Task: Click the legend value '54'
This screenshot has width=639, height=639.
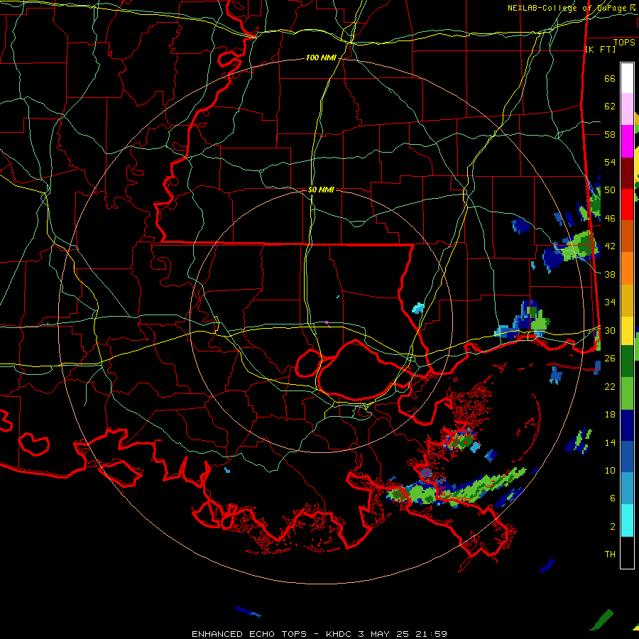Action: pos(610,162)
